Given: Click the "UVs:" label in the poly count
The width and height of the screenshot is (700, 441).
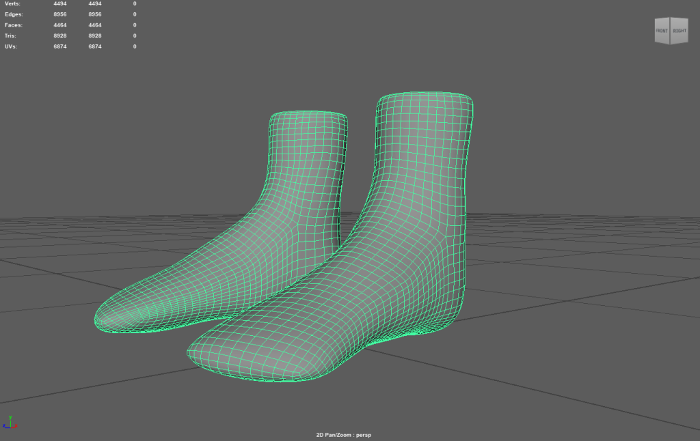Looking at the screenshot, I should (x=12, y=46).
